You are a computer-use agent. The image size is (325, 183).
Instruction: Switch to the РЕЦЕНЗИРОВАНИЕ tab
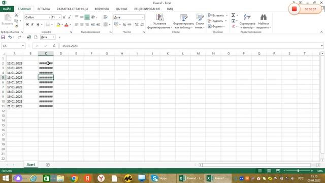[x=147, y=9]
